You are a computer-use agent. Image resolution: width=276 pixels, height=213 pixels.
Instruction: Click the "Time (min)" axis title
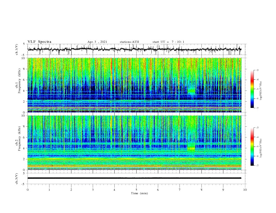139,193
